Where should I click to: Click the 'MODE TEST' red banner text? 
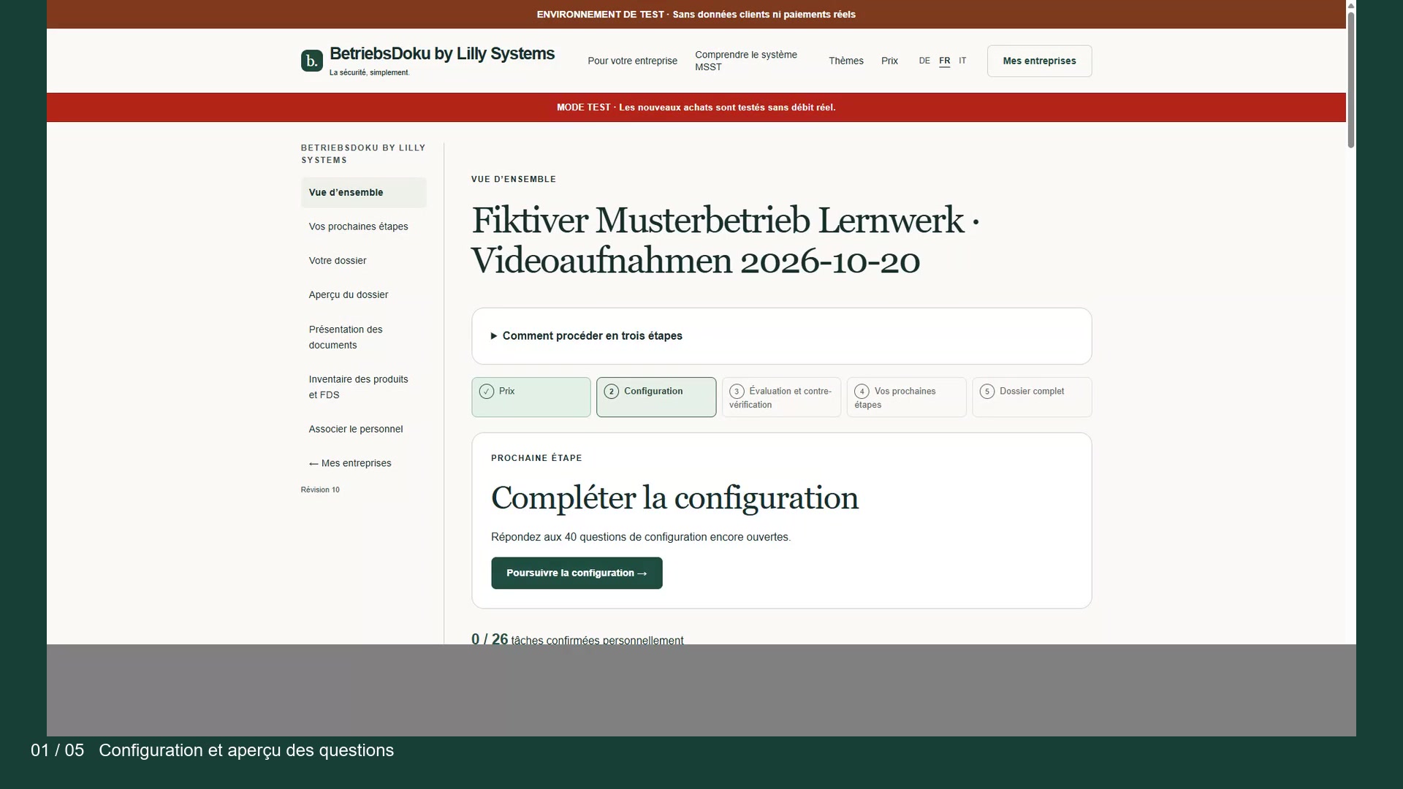click(x=696, y=107)
